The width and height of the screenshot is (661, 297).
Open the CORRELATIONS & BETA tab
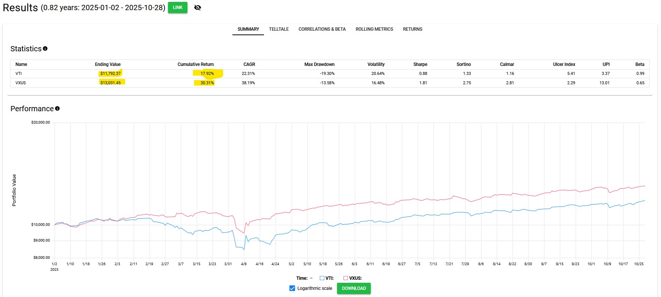[x=322, y=29]
